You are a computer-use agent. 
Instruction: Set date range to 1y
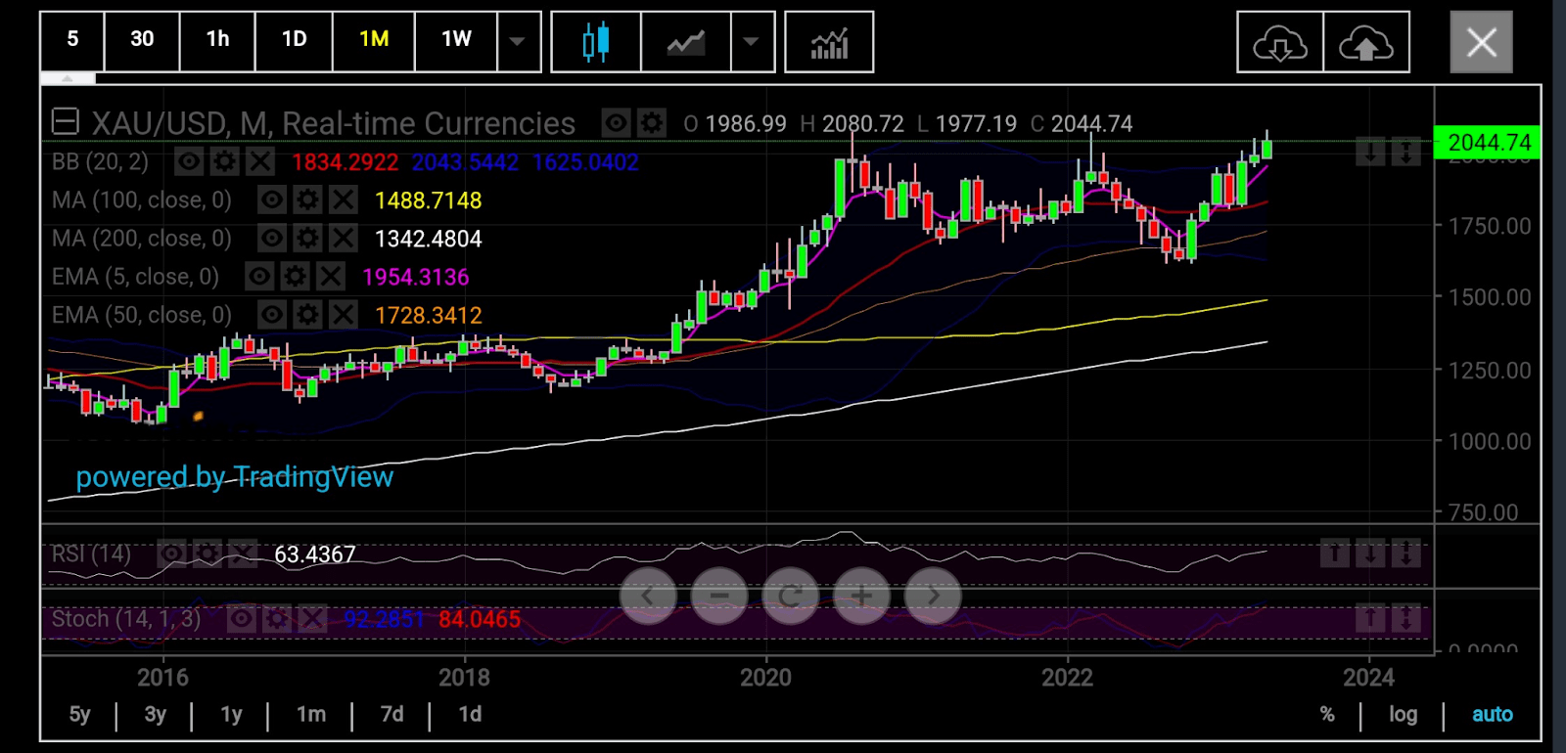[231, 715]
